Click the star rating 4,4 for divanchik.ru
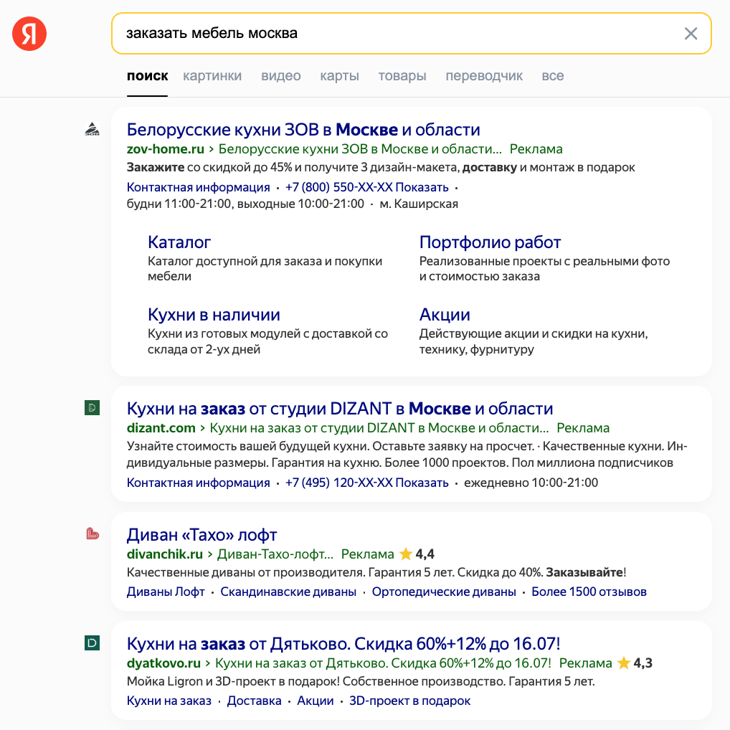 (x=417, y=554)
